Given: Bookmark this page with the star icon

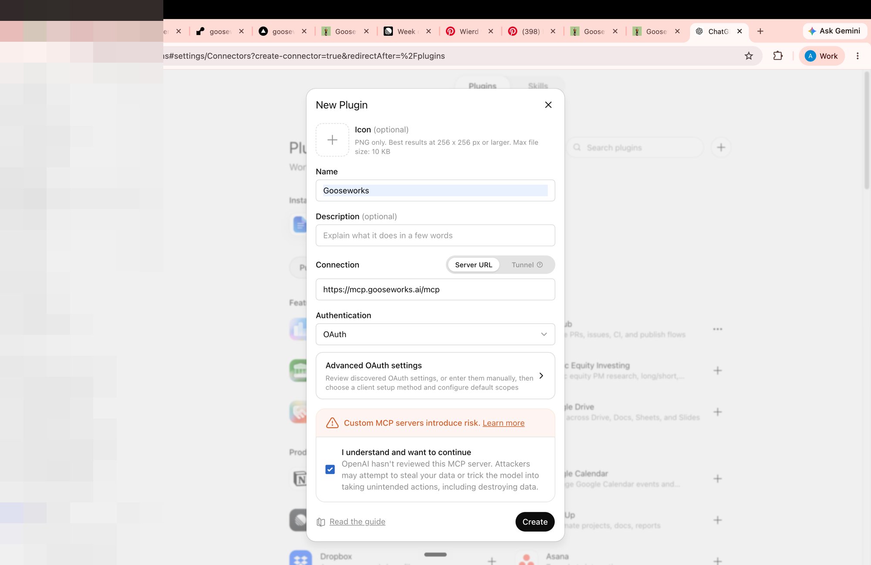Looking at the screenshot, I should 749,56.
